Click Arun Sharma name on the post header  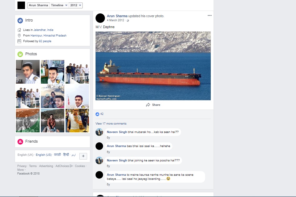coord(117,16)
